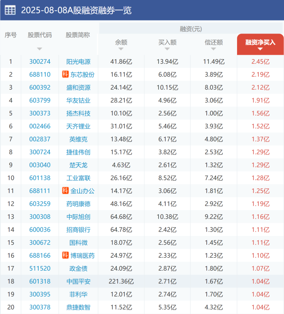Open 华友钴业 stock link
The image size is (284, 314).
(x=78, y=100)
